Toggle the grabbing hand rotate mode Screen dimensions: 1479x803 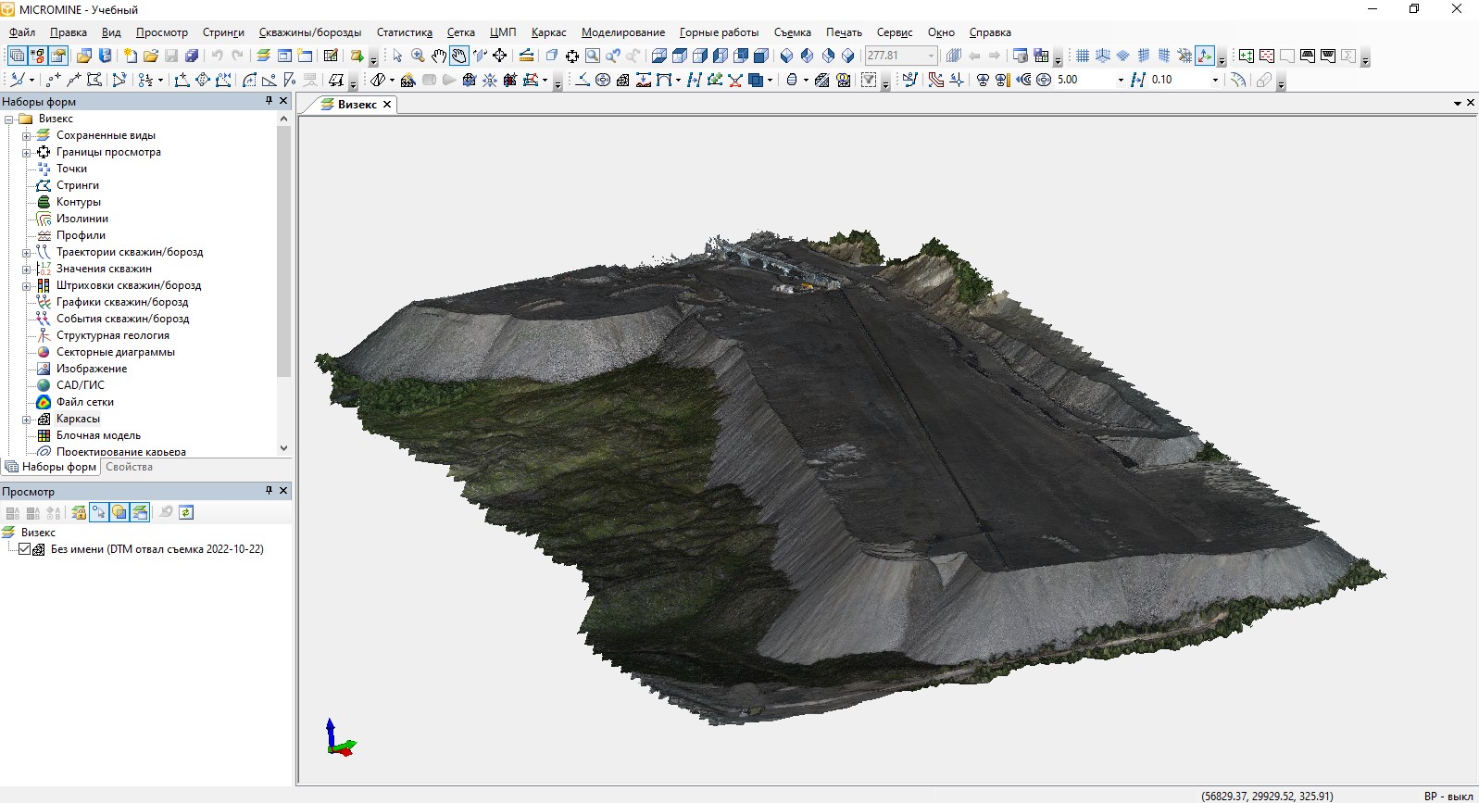coord(458,56)
